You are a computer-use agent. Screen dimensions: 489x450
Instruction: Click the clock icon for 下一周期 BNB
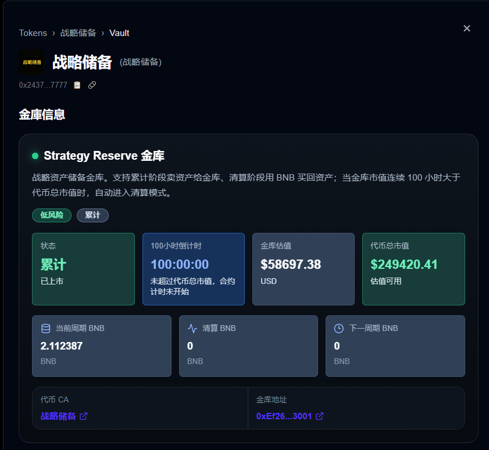[338, 328]
